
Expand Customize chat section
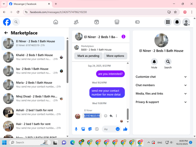(161, 77)
